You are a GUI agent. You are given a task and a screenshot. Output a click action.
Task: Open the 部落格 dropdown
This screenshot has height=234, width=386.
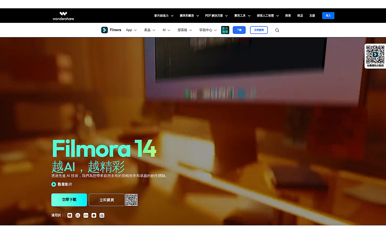tap(185, 30)
